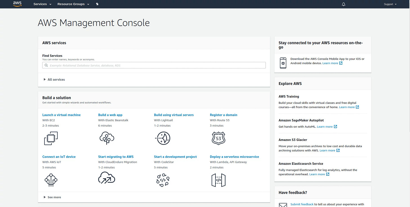Click the Lambda serverless microservice icon
This screenshot has height=207, width=410.
[219, 180]
